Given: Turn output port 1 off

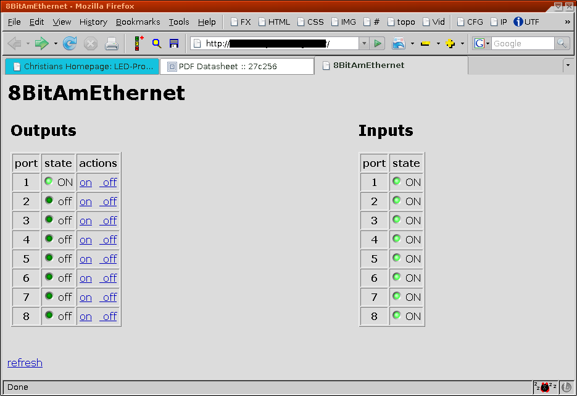Looking at the screenshot, I should pyautogui.click(x=109, y=182).
